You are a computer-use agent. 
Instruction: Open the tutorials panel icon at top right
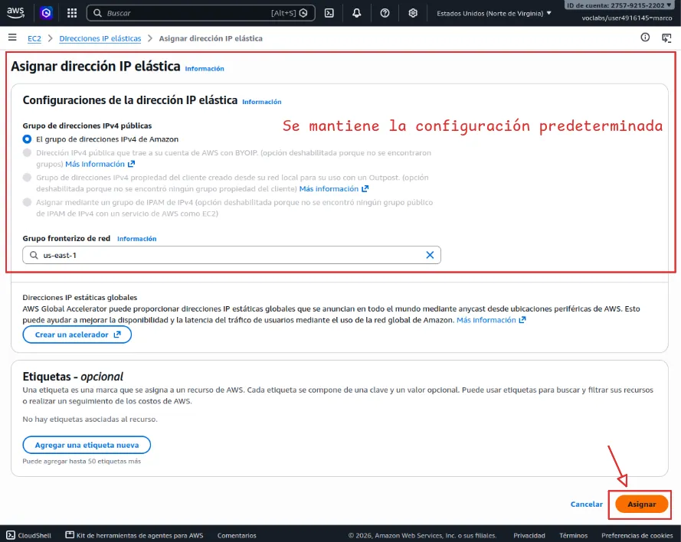[666, 38]
